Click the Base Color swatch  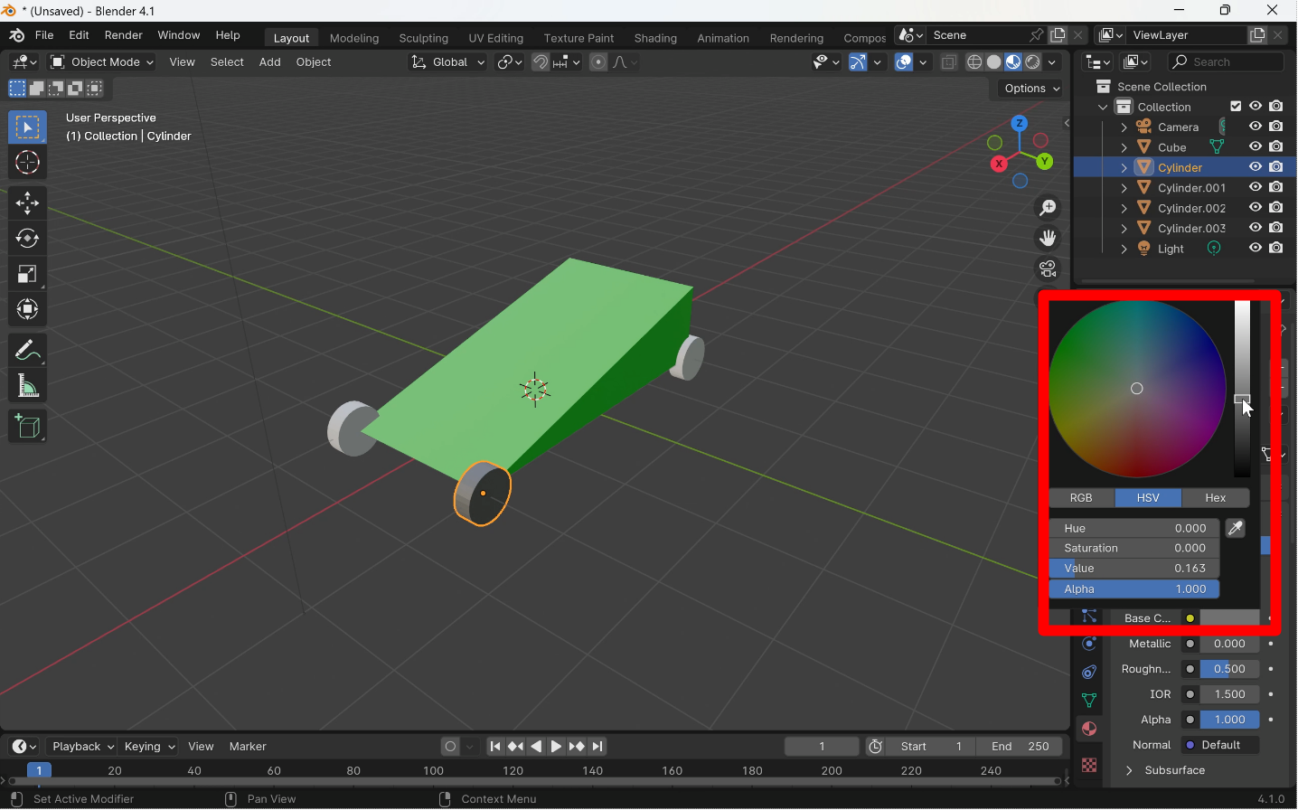1229,618
